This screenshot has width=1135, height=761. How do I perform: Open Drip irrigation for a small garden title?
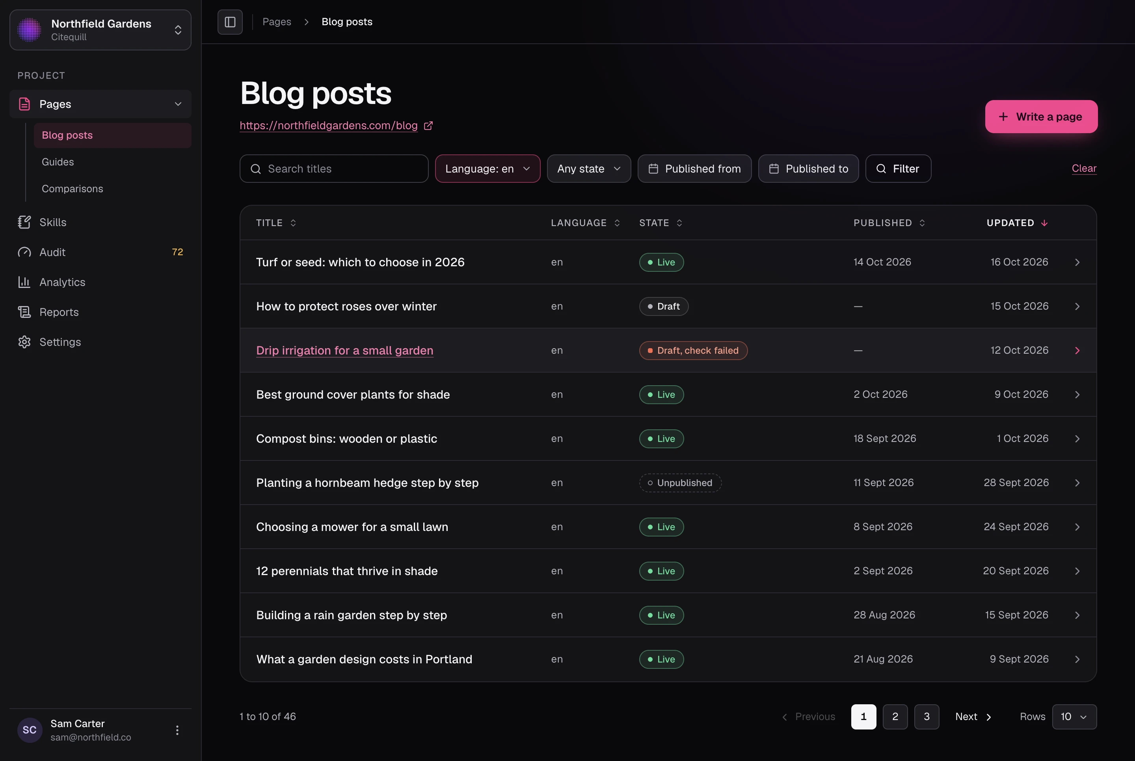tap(345, 351)
